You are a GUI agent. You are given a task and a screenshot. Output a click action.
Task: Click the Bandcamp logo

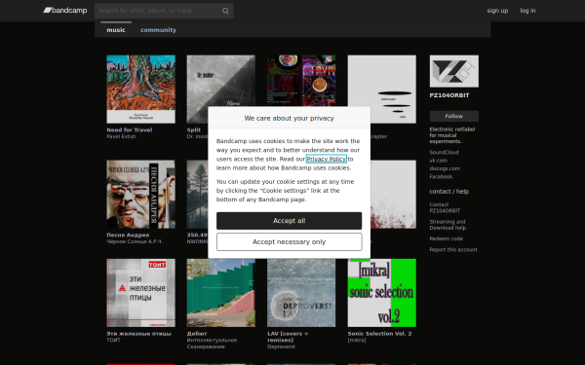click(x=65, y=11)
